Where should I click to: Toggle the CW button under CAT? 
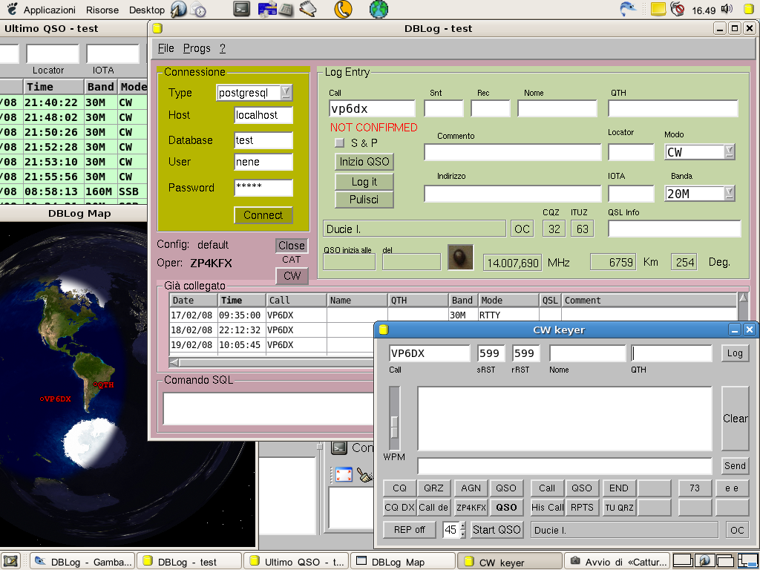(x=292, y=276)
